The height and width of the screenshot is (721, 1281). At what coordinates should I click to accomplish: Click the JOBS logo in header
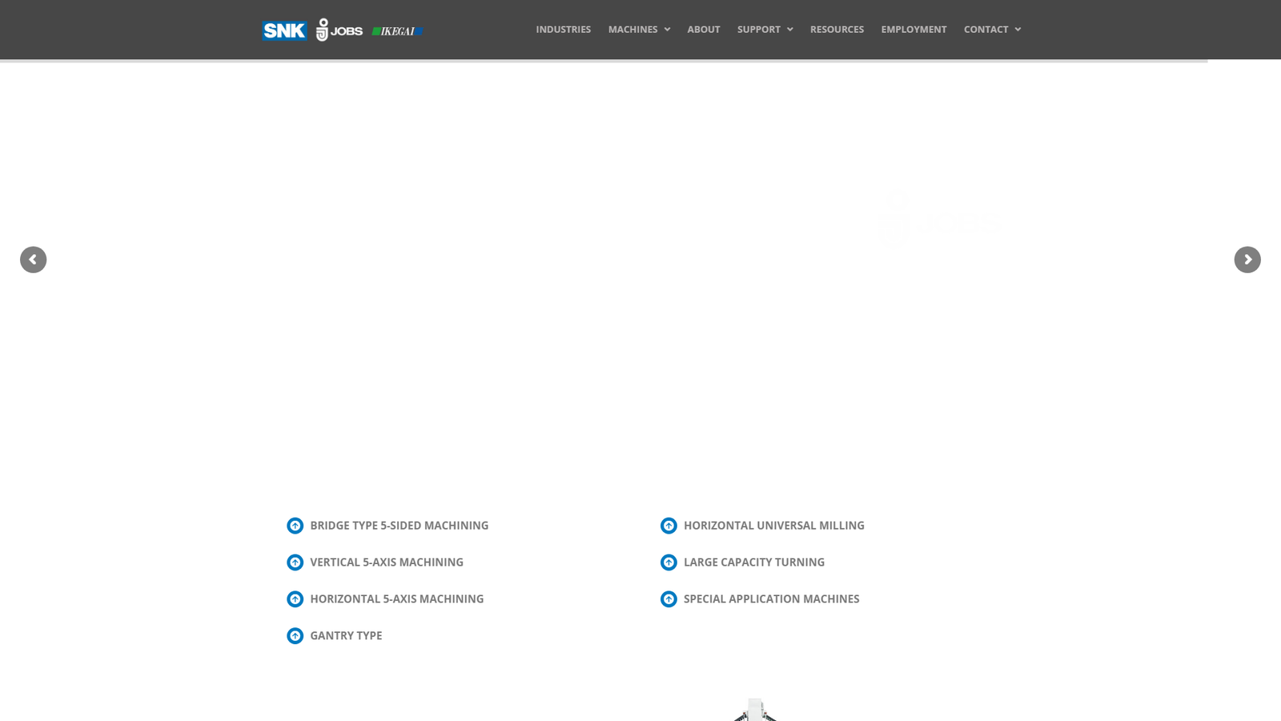pyautogui.click(x=339, y=30)
